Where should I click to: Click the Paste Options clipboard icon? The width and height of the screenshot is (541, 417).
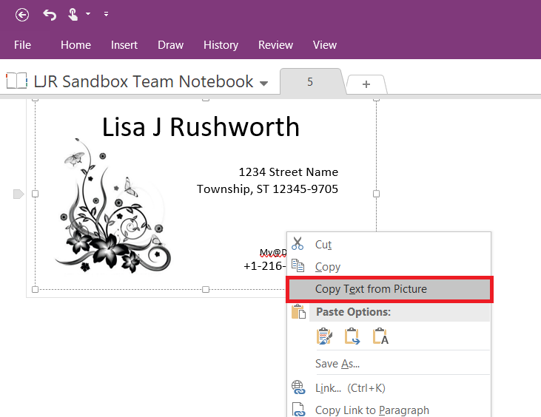298,311
